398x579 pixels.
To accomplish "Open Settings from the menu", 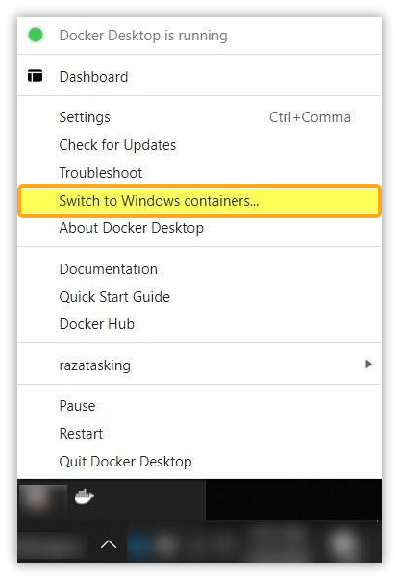I will tap(199, 117).
